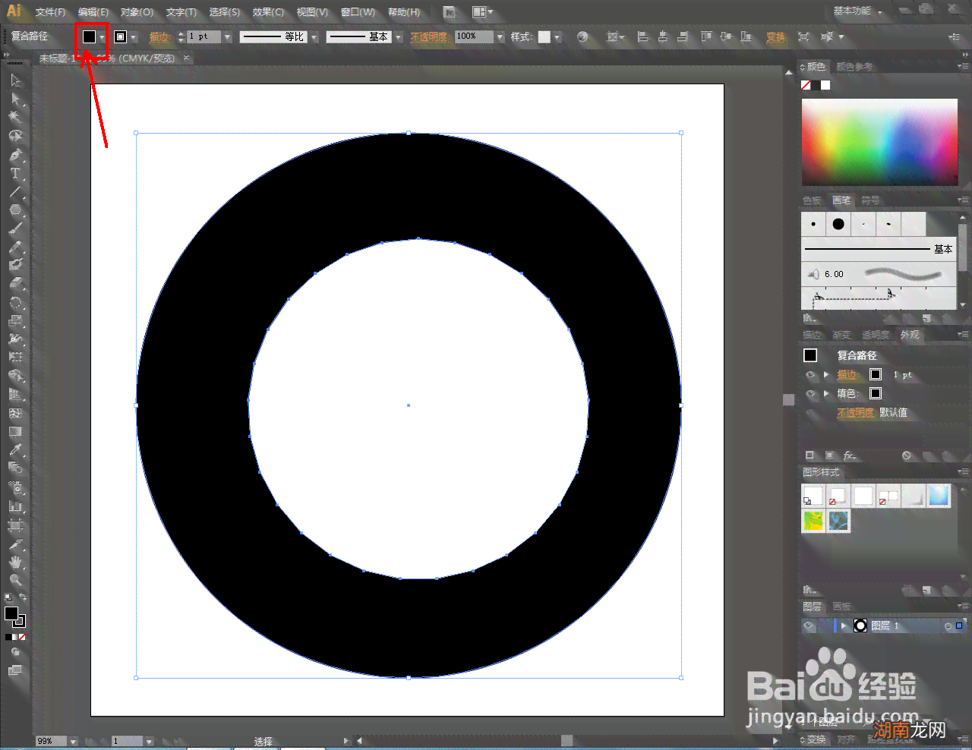
Task: Click the Recolor Artwork wheel icon
Action: point(582,36)
